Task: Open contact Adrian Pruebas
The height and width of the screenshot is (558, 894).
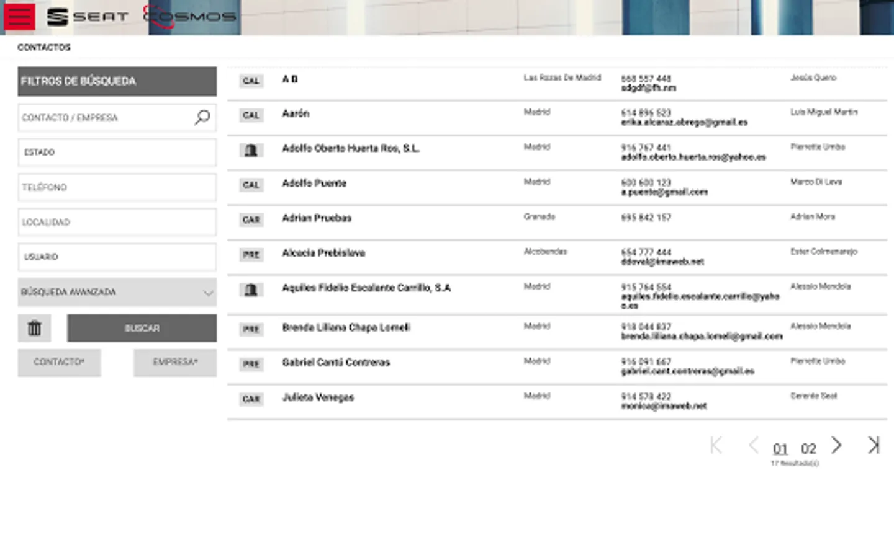Action: (317, 218)
